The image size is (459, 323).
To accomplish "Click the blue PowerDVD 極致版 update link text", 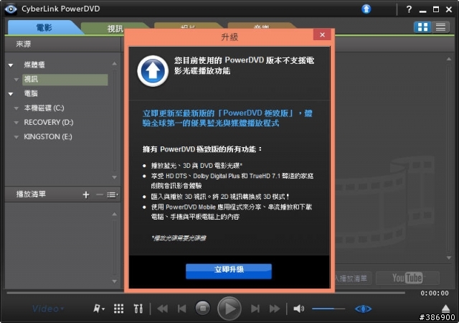I will pyautogui.click(x=227, y=118).
